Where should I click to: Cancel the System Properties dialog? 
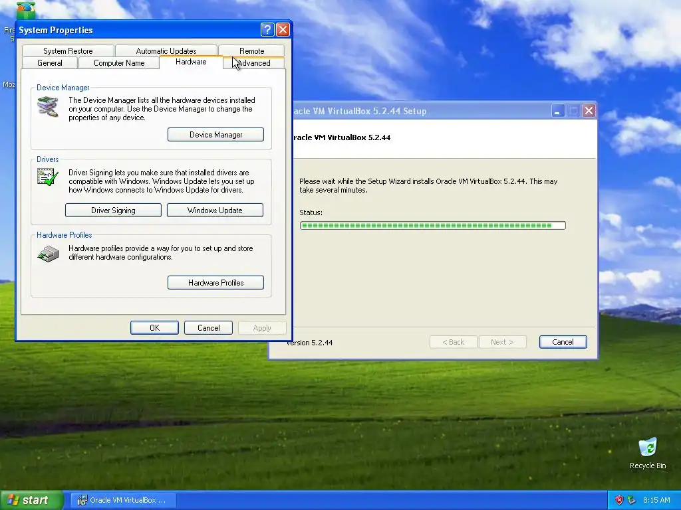[x=208, y=328]
